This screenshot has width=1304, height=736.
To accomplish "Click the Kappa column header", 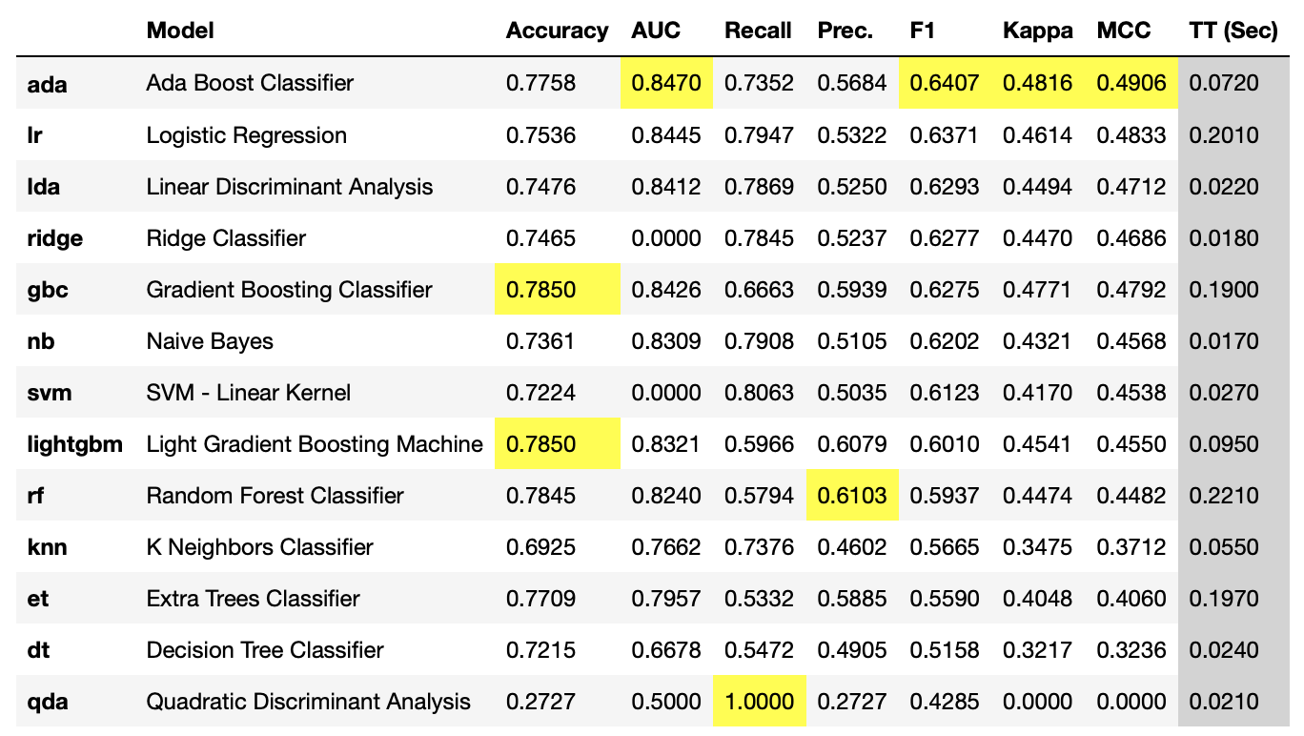I will [1038, 31].
